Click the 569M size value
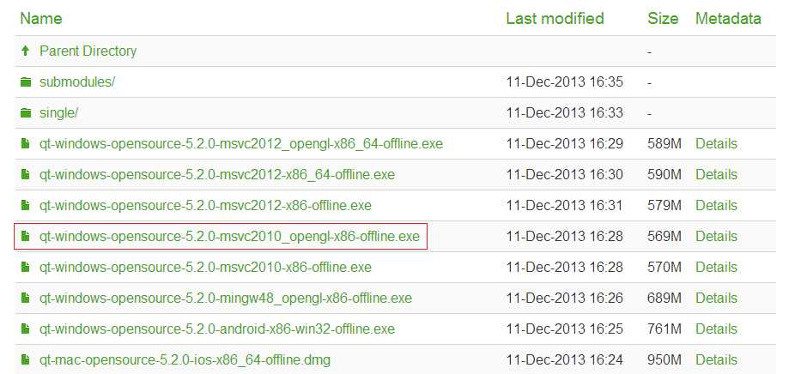The image size is (789, 374). [665, 236]
